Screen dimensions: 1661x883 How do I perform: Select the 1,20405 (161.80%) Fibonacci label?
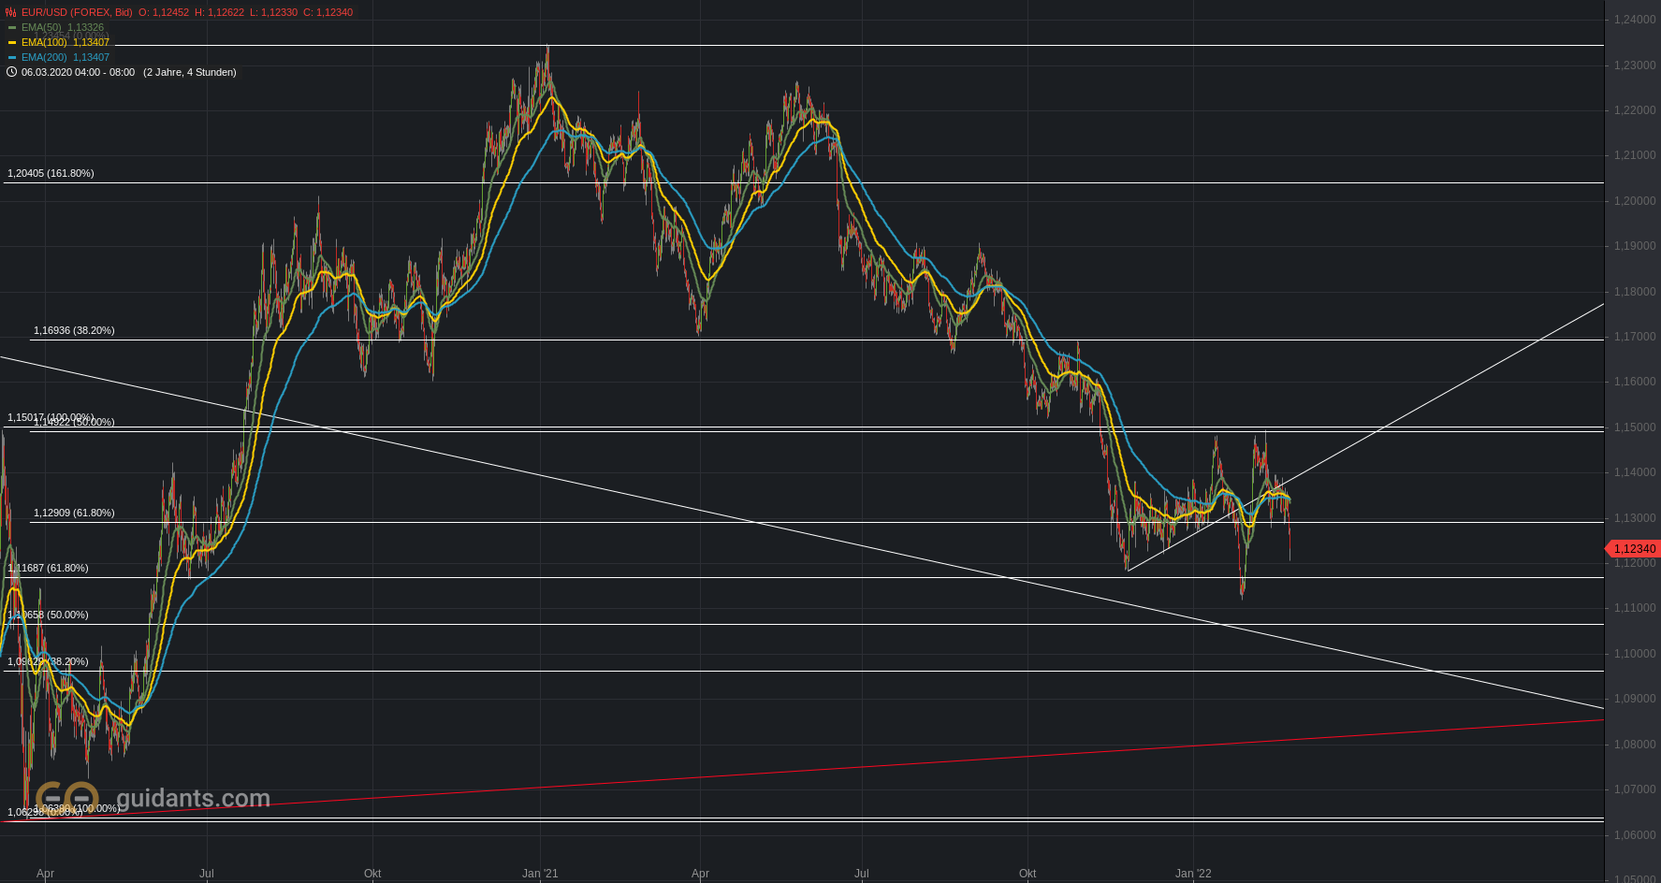click(x=50, y=172)
